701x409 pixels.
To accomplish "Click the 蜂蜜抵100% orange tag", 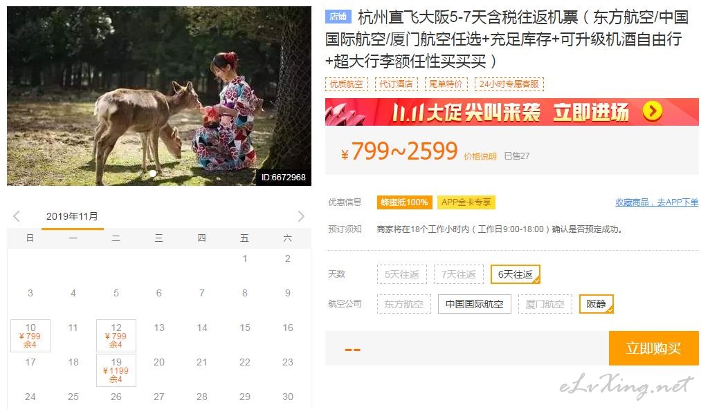I will point(405,202).
